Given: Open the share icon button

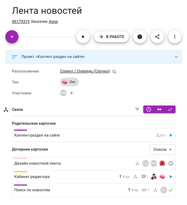Looking at the screenshot, I should pos(157,37).
